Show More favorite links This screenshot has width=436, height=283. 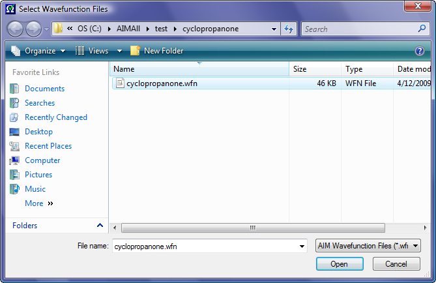tap(38, 203)
